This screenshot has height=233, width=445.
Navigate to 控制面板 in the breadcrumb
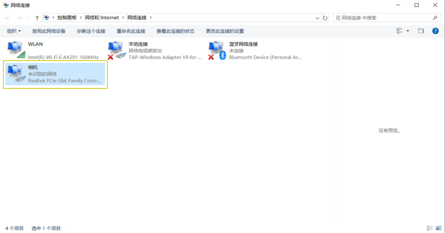67,18
